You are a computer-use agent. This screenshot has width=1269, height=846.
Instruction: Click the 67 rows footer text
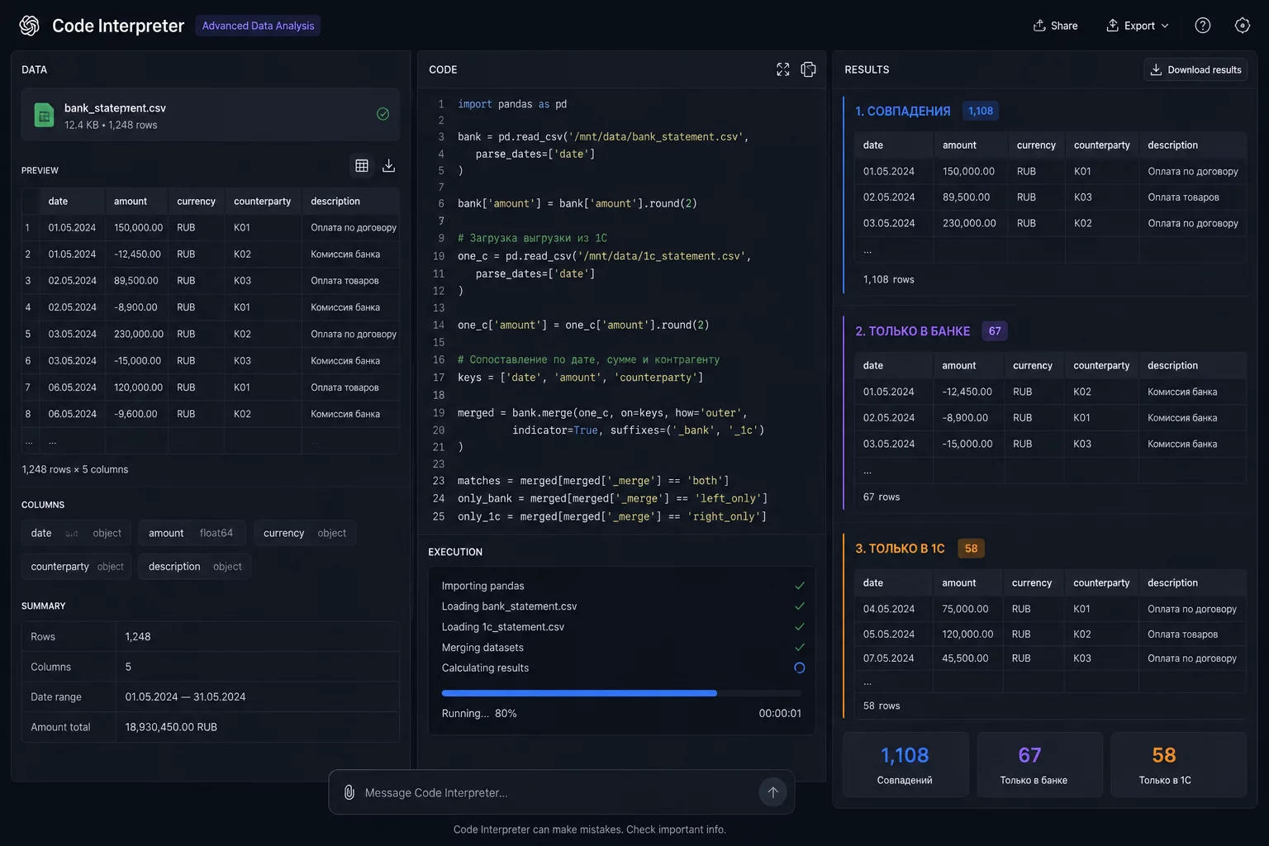[x=882, y=497]
